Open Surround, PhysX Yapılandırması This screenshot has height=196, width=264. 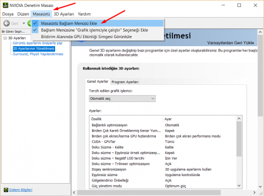click(38, 54)
